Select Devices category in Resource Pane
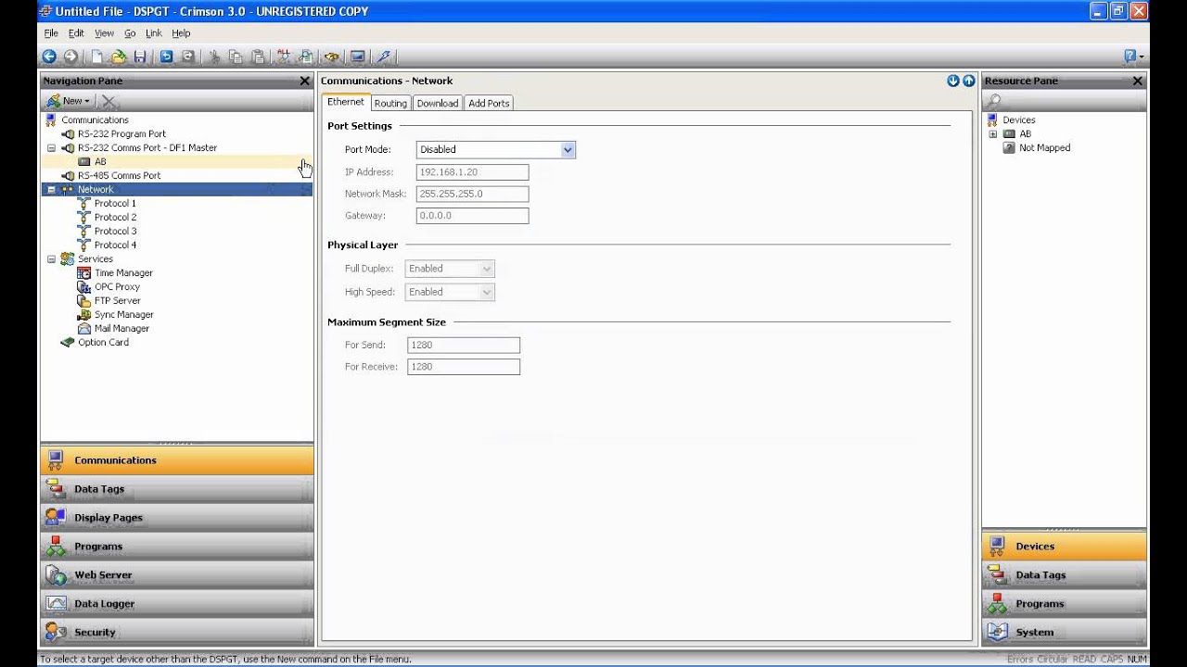The image size is (1187, 667). tap(1064, 547)
